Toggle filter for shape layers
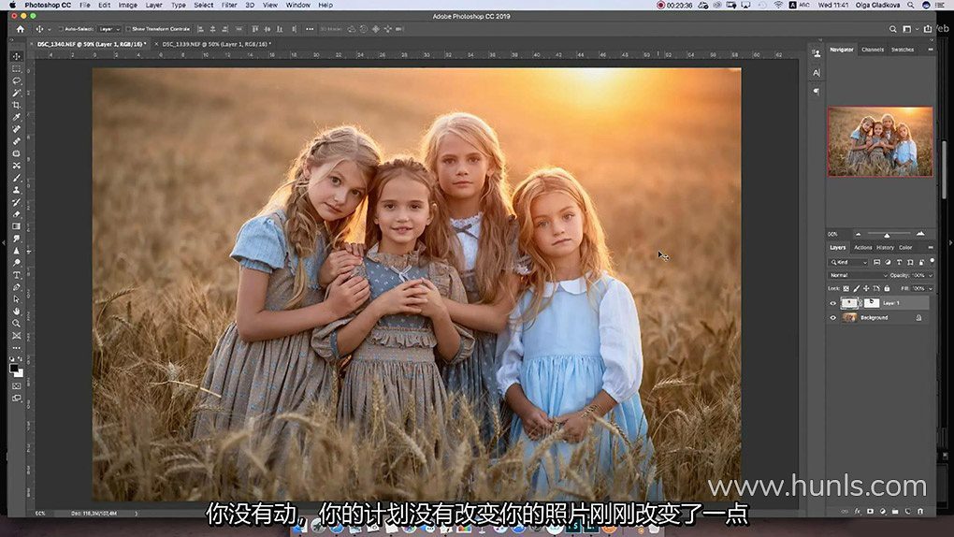 point(910,262)
